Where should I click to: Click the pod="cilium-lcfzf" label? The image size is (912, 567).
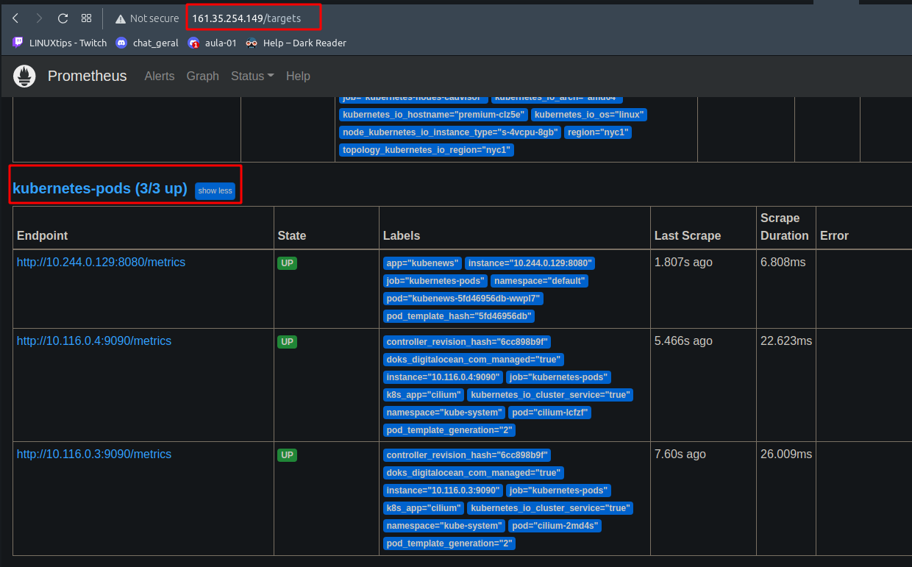pyautogui.click(x=549, y=413)
